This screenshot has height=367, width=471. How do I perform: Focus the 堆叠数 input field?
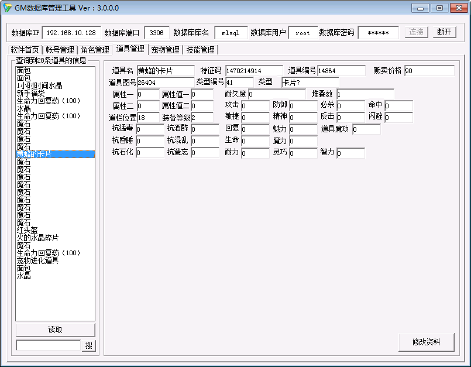pos(365,94)
